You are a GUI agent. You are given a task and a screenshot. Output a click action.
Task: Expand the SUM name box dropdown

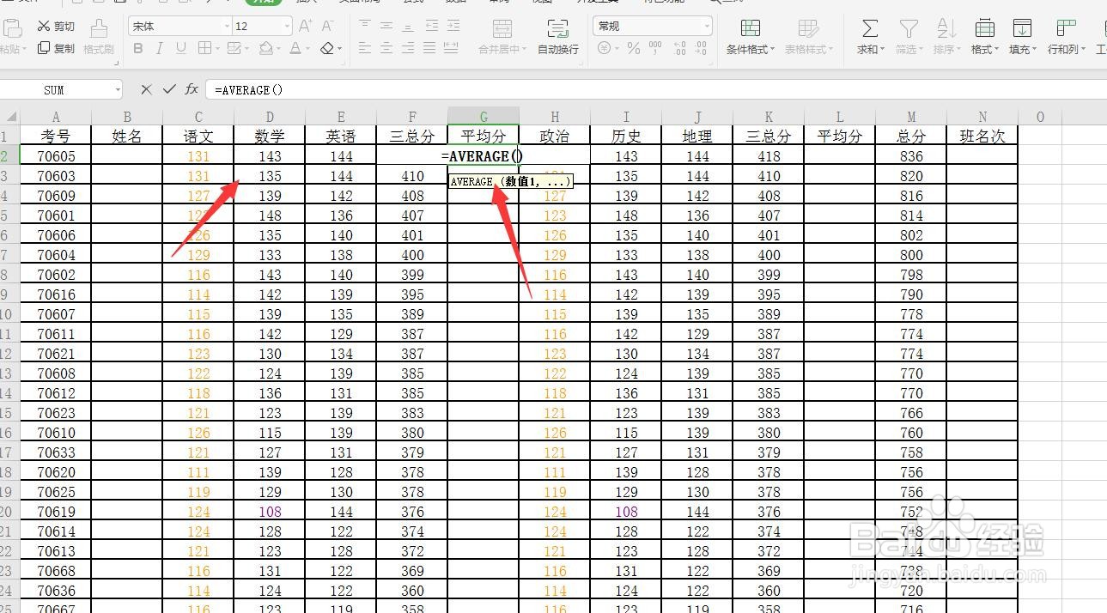[117, 89]
